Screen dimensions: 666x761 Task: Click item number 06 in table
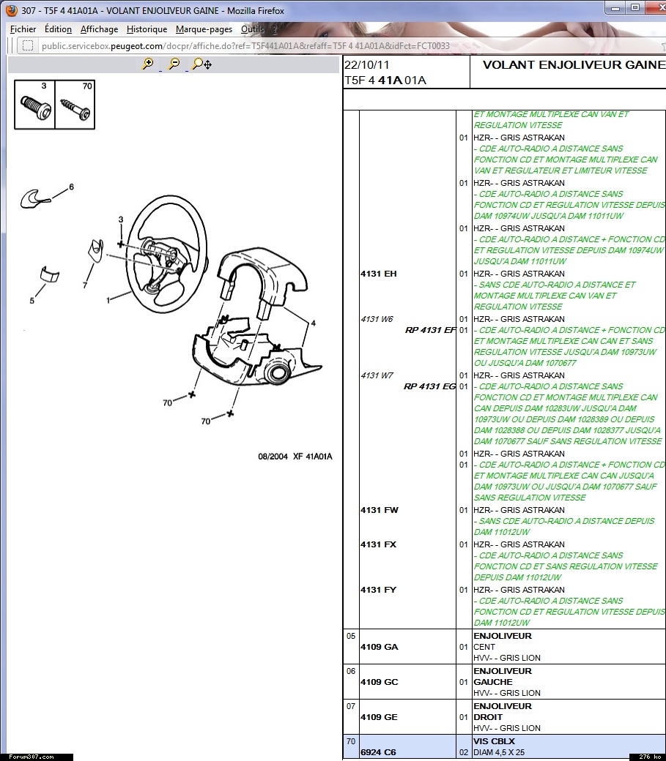351,671
